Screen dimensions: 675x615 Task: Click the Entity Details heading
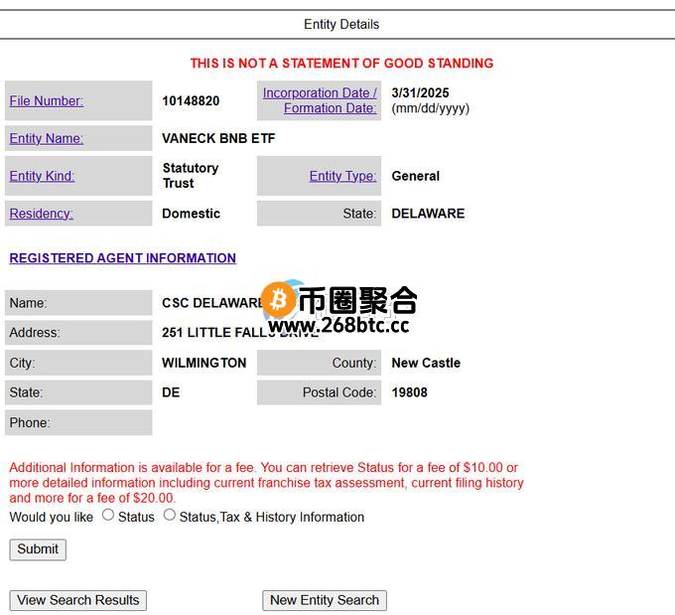pyautogui.click(x=341, y=24)
